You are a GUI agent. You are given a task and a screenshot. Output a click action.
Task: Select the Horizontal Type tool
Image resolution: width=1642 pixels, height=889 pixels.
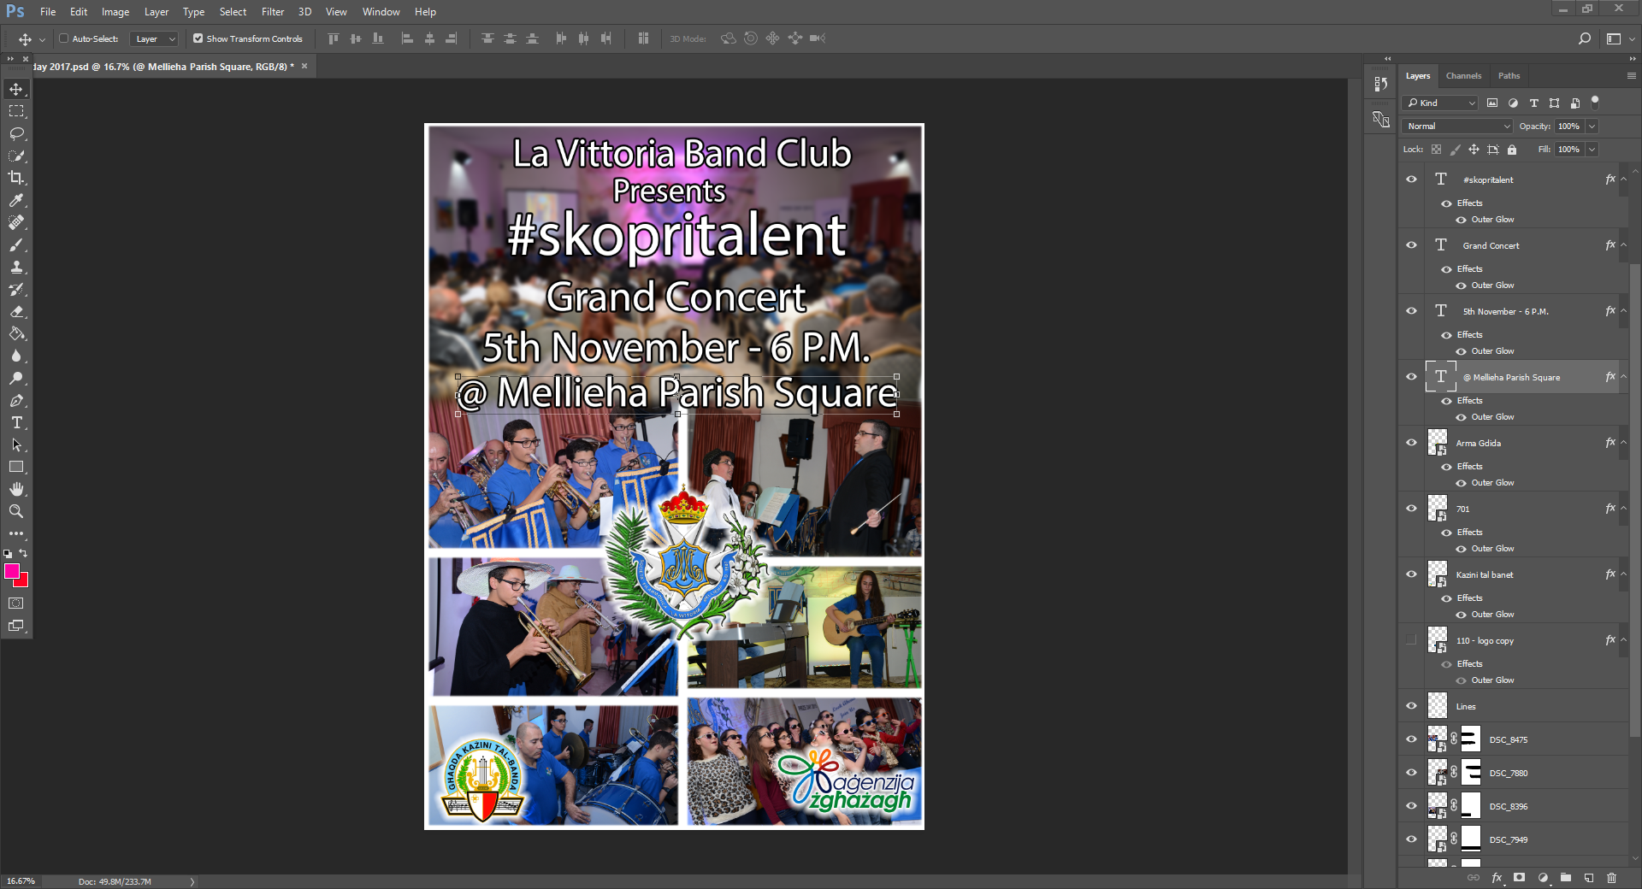point(16,423)
